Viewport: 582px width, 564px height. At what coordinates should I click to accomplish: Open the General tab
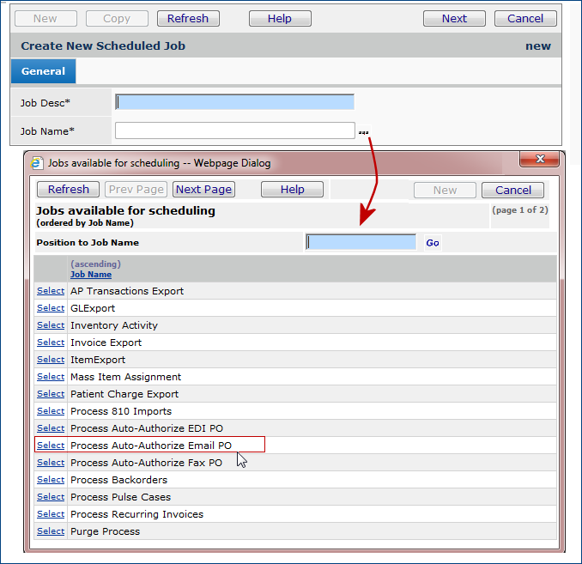tap(44, 71)
